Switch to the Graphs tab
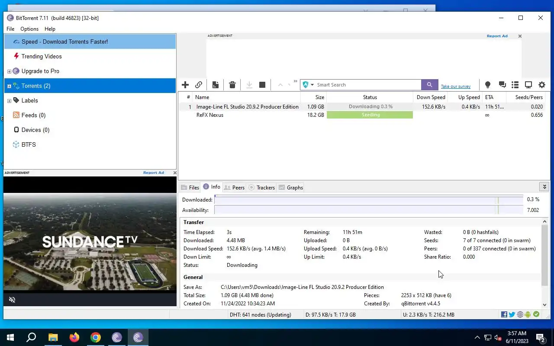Screen dimensions: 554x346 [x=290, y=187]
